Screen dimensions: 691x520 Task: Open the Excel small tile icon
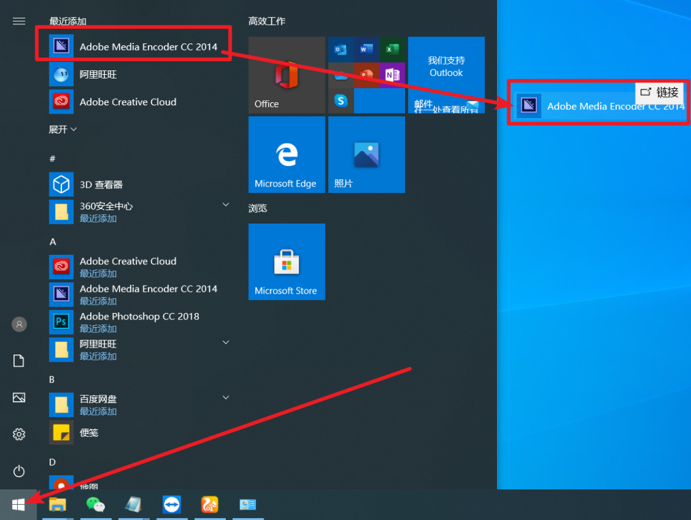(392, 49)
